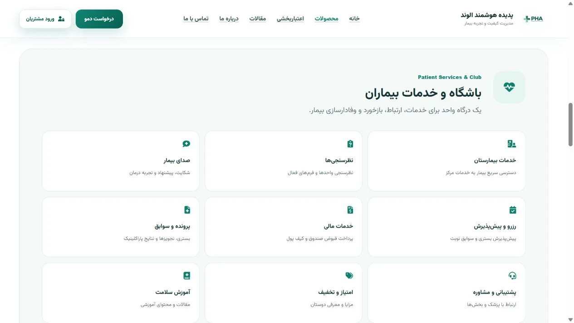The width and height of the screenshot is (574, 323).
Task: Click description پرداخت قبوض صندوق و کیف پول
Action: pyautogui.click(x=320, y=239)
